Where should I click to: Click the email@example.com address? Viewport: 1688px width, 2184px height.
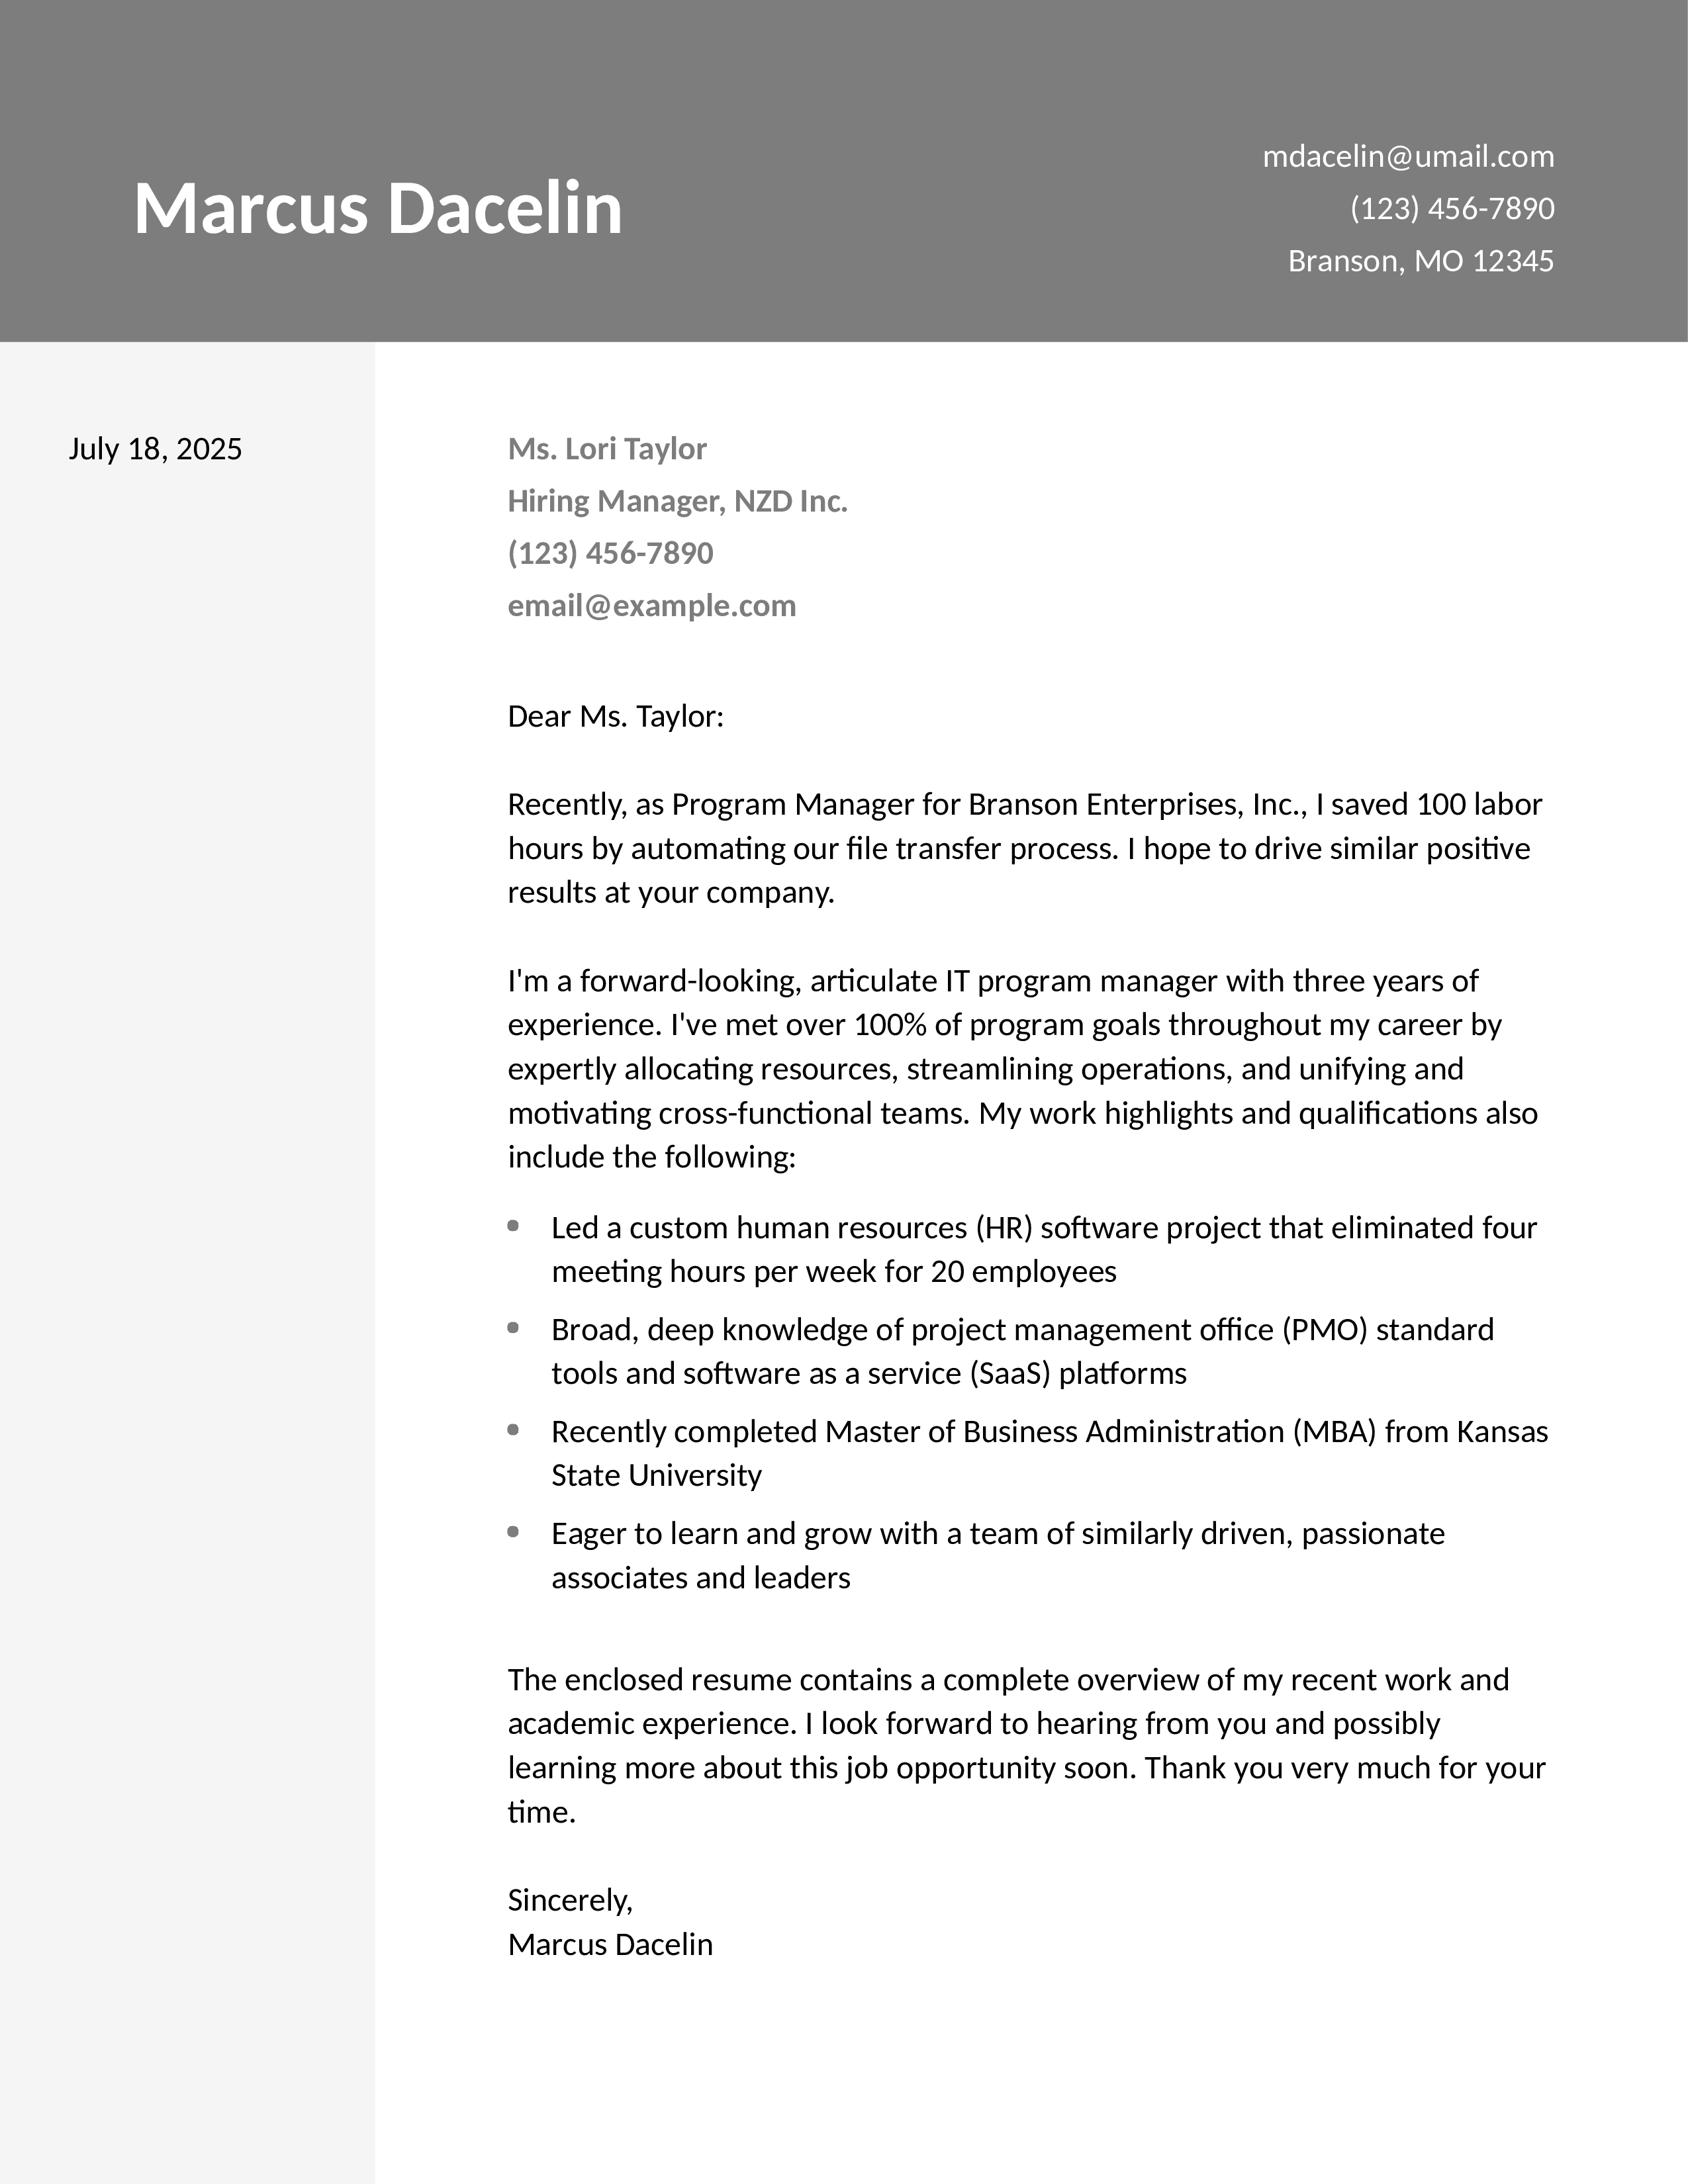[x=652, y=606]
